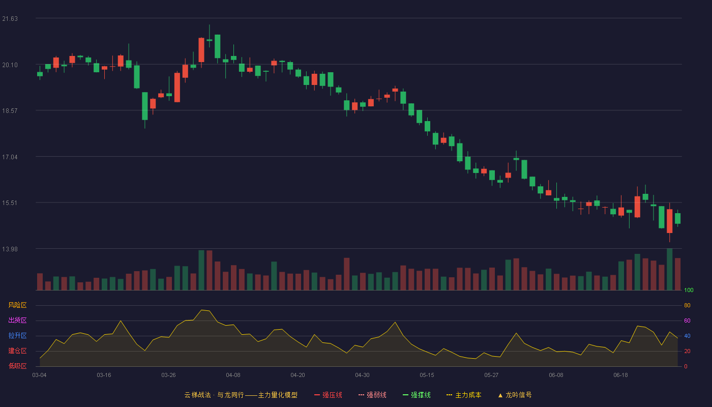Select the 出货区 zone label

pyautogui.click(x=17, y=321)
